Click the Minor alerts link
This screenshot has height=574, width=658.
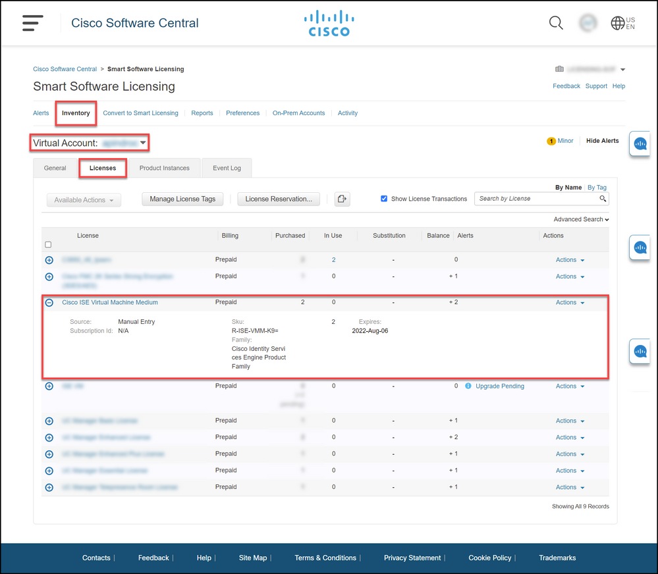click(x=565, y=141)
